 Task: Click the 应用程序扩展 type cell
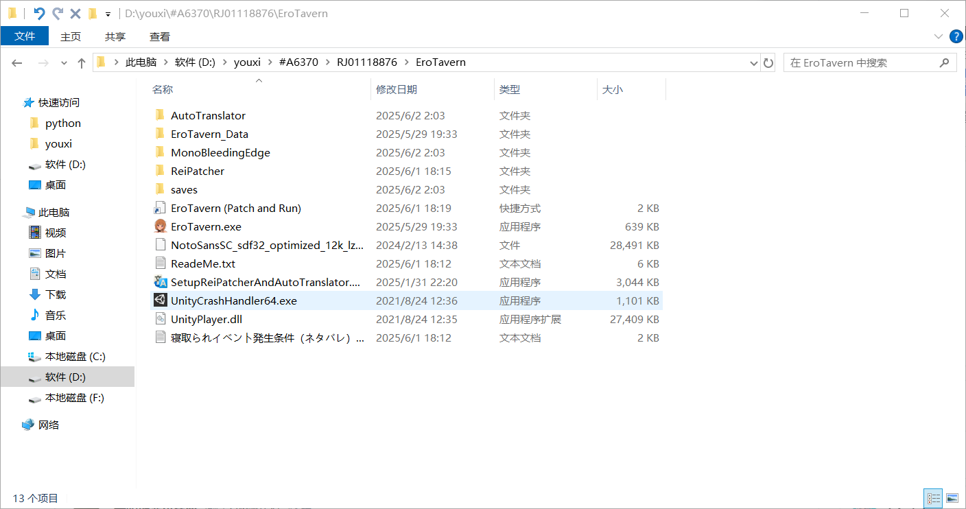[x=530, y=319]
